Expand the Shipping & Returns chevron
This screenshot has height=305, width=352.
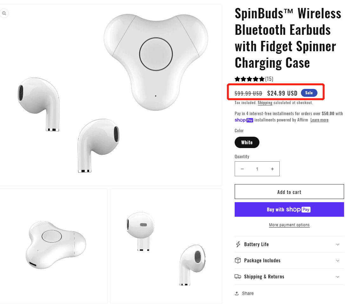(x=338, y=277)
